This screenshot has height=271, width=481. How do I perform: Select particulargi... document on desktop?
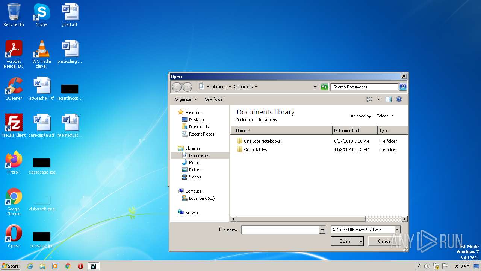(x=70, y=52)
